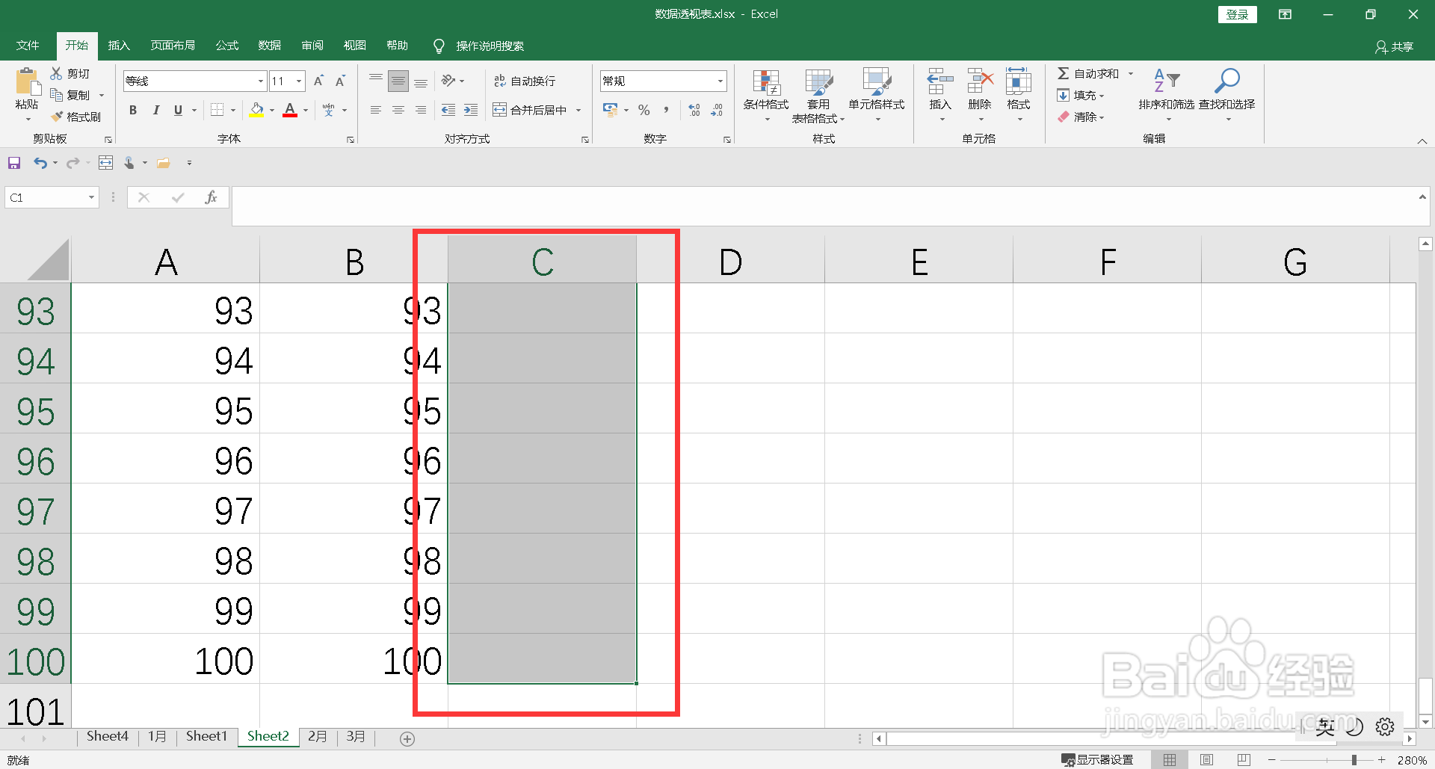1435x769 pixels.
Task: Open Find and Select magnifier icon
Action: (1227, 81)
